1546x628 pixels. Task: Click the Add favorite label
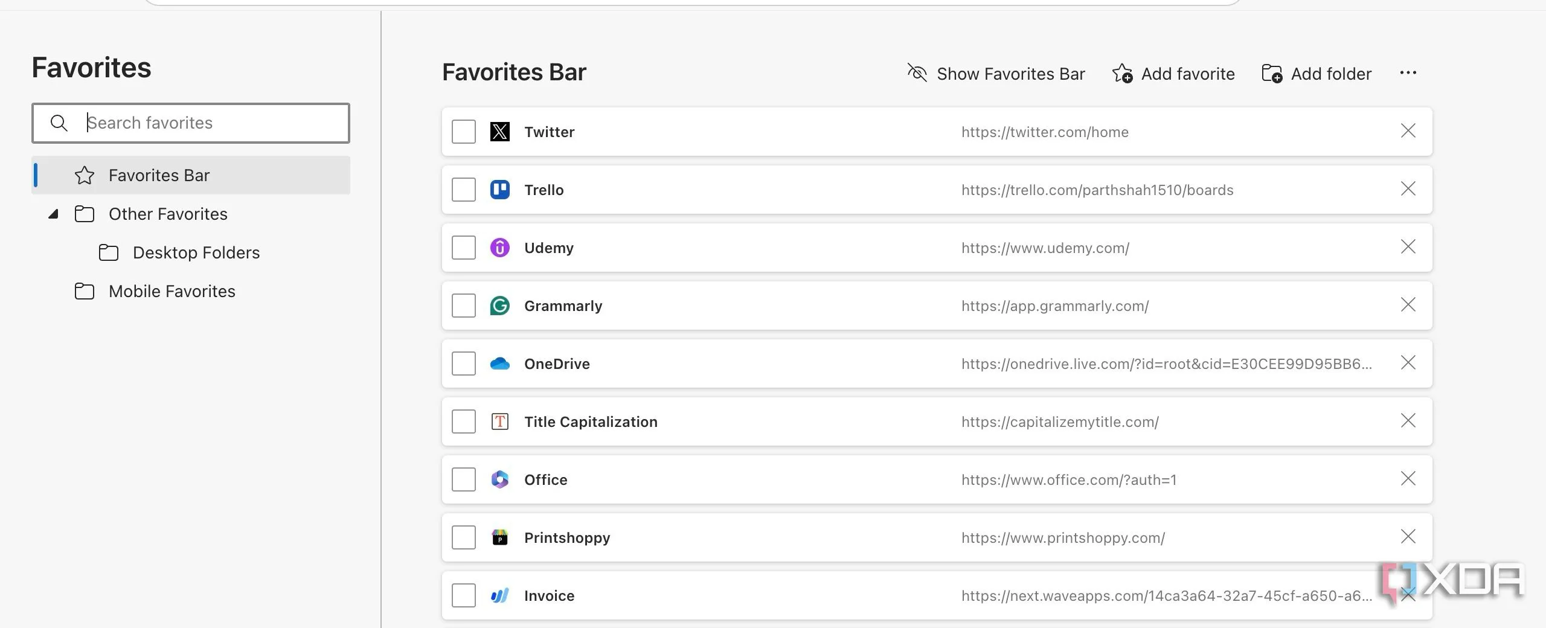[x=1188, y=74]
